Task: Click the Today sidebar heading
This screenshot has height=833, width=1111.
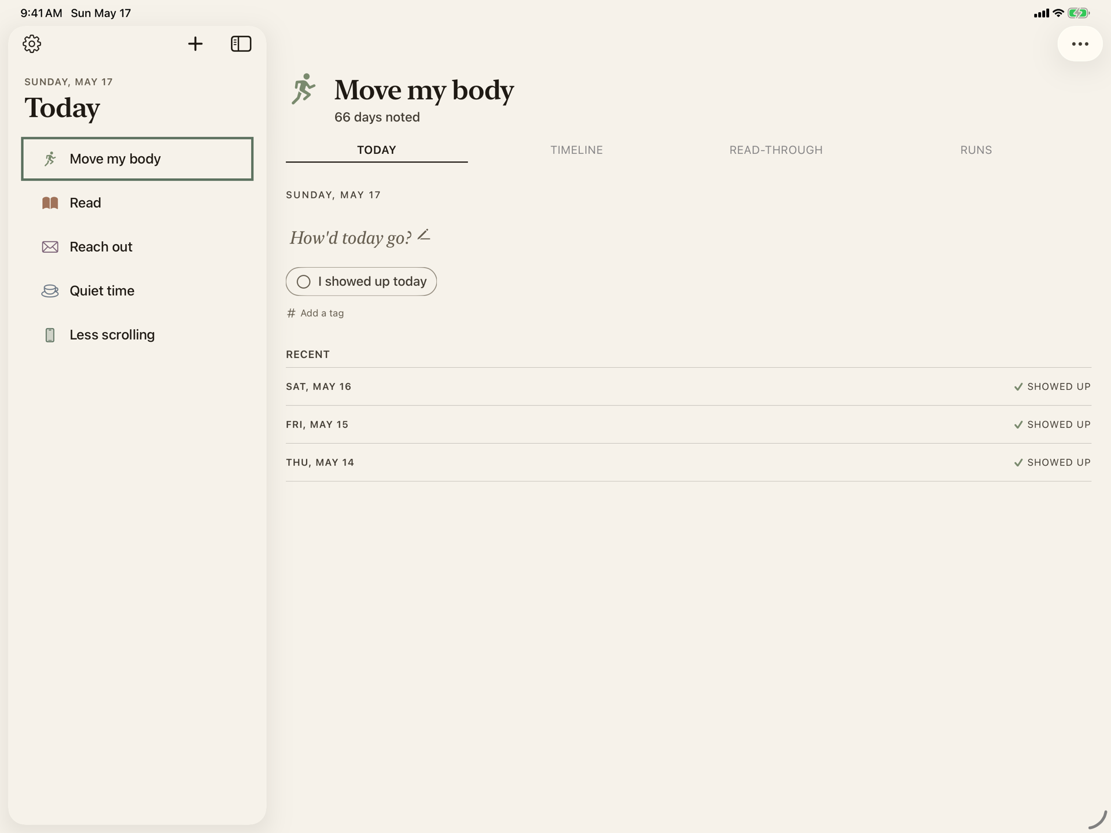Action: click(62, 108)
